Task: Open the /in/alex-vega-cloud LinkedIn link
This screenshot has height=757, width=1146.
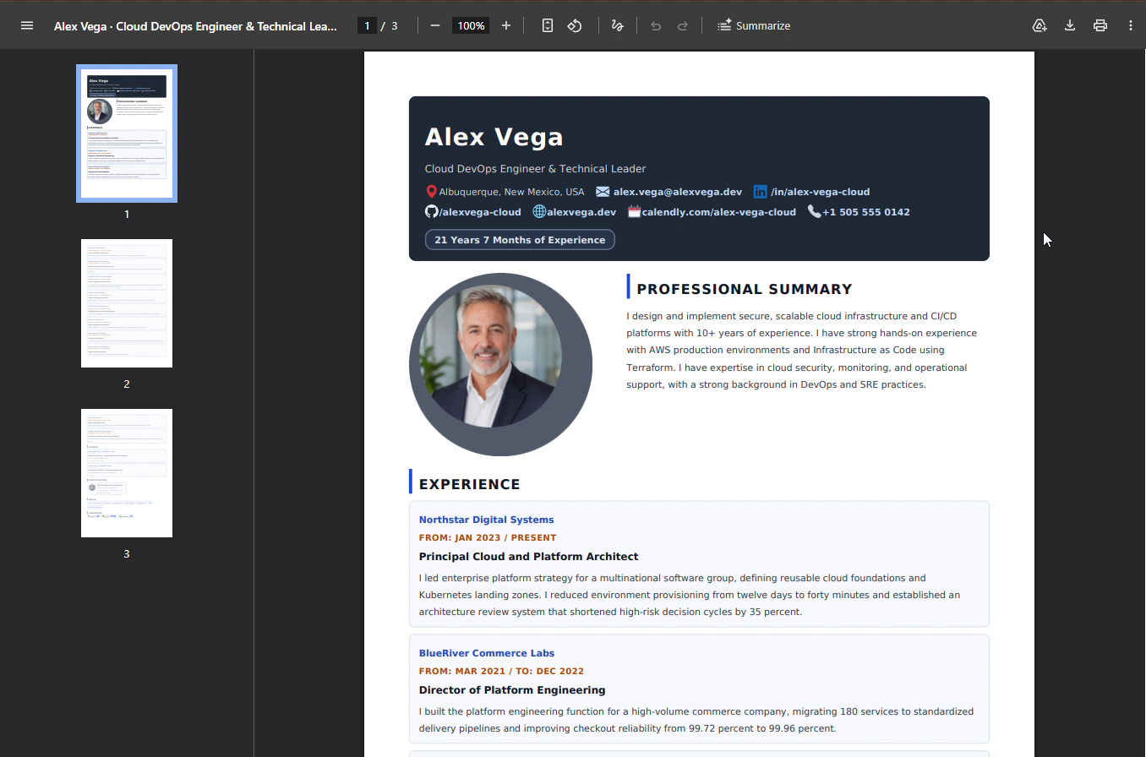Action: 820,192
